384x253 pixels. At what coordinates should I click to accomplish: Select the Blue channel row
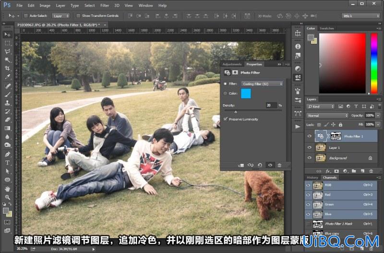click(341, 214)
